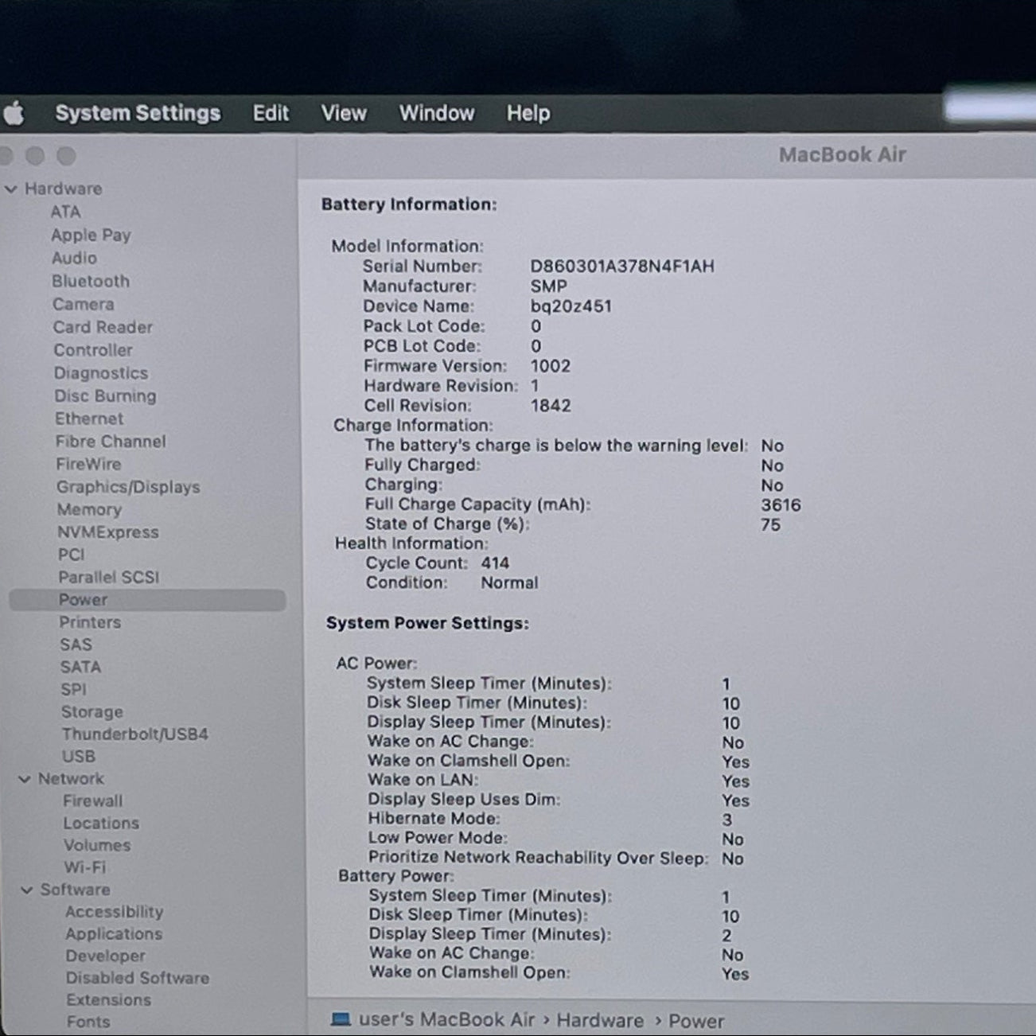This screenshot has height=1036, width=1036.
Task: Select Apple Pay in the sidebar
Action: (x=91, y=235)
